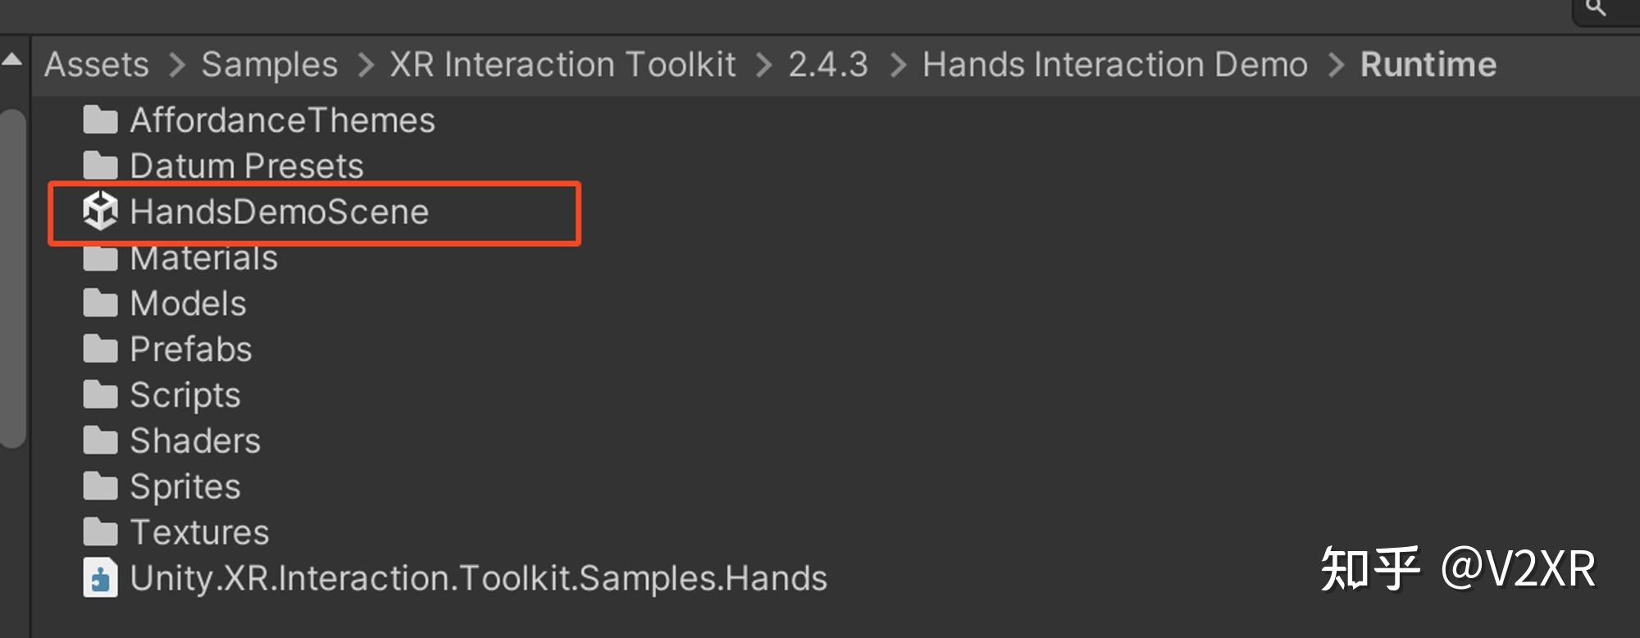Select the Materials folder name
1640x638 pixels.
coord(204,259)
